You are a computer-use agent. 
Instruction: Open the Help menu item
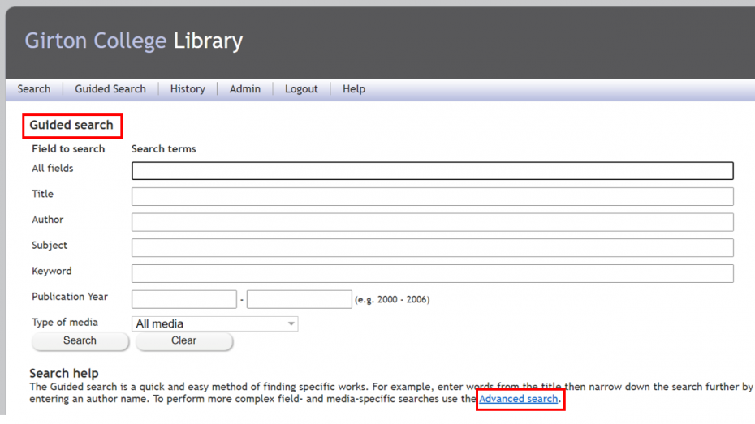coord(354,89)
